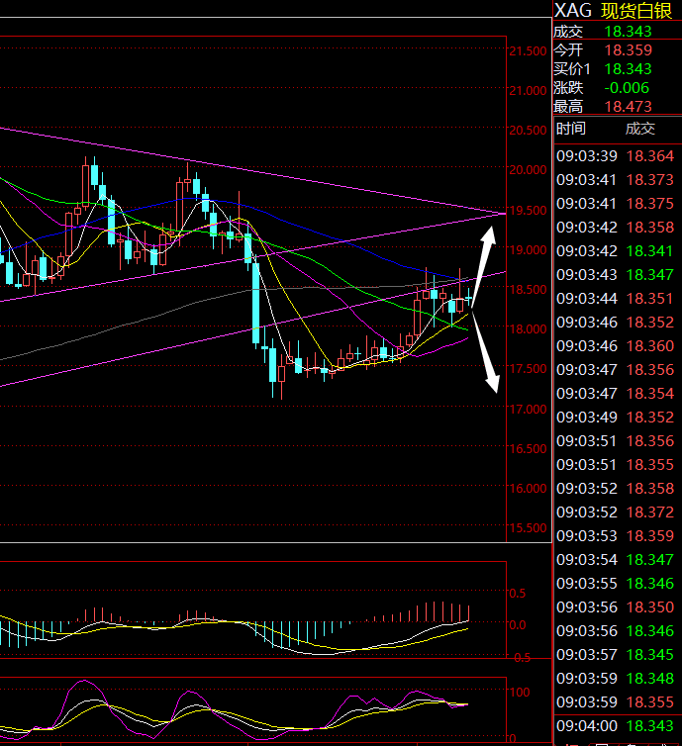The width and height of the screenshot is (682, 746).
Task: Select the 09:03:59 tick row at 18.355
Action: click(x=616, y=702)
